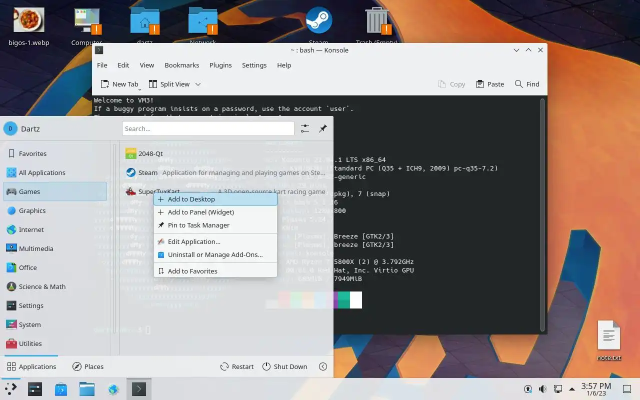This screenshot has height=400, width=640.
Task: Click the Konsole task in the taskbar
Action: (x=139, y=389)
